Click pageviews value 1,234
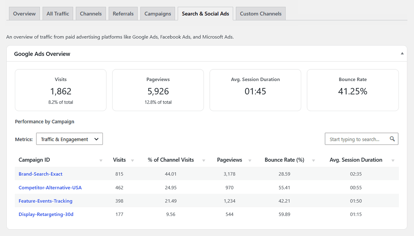Viewport: 414px width, 236px height. tap(229, 201)
